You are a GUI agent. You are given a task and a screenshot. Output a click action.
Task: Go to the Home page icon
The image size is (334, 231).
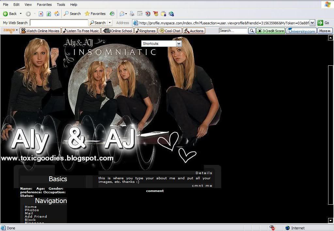[x=57, y=14]
